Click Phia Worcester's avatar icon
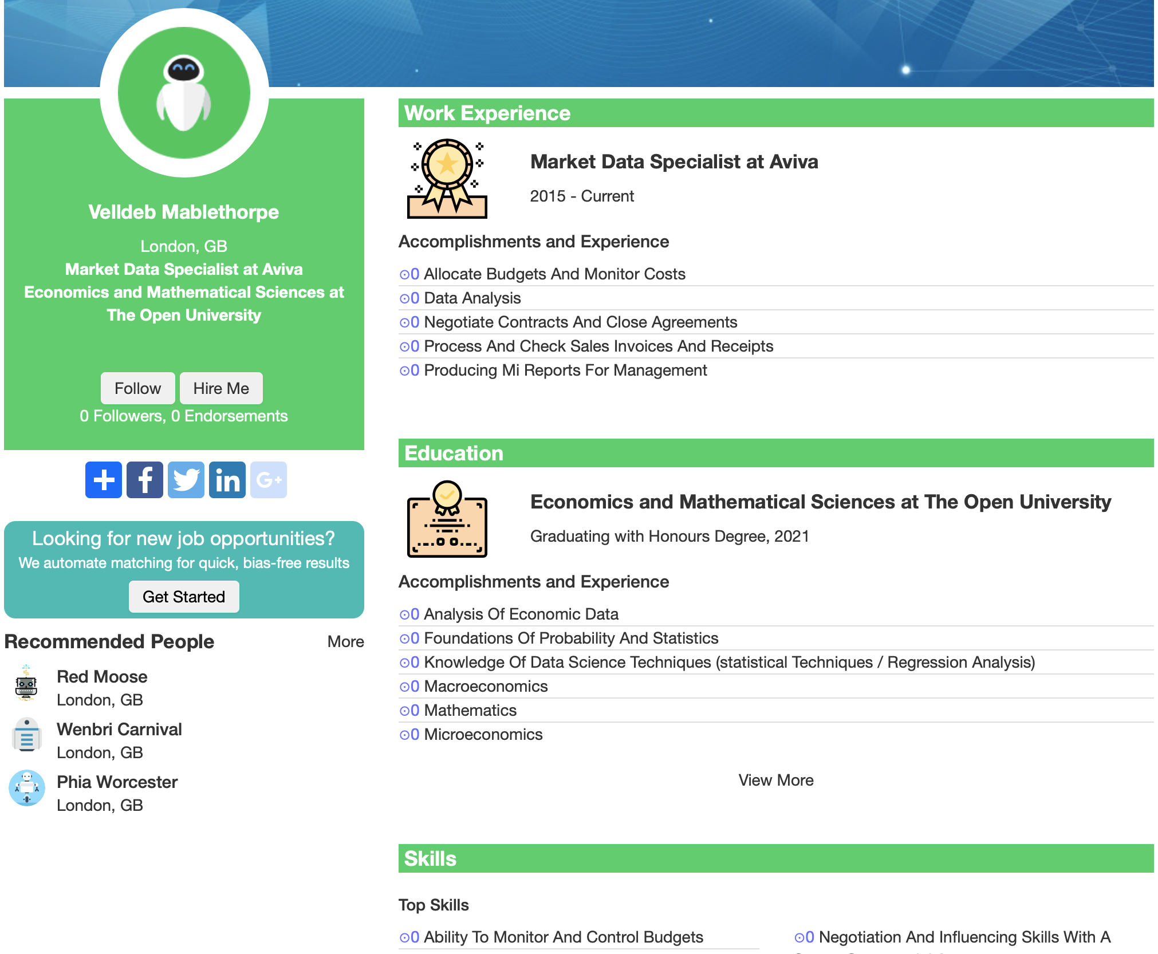The image size is (1158, 954). [27, 788]
